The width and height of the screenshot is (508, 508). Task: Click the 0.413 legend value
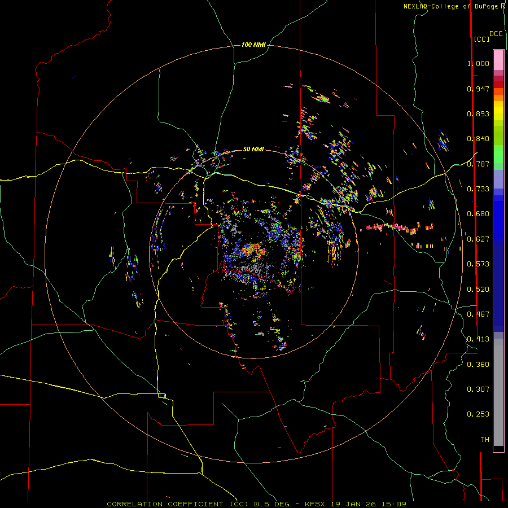coord(478,339)
